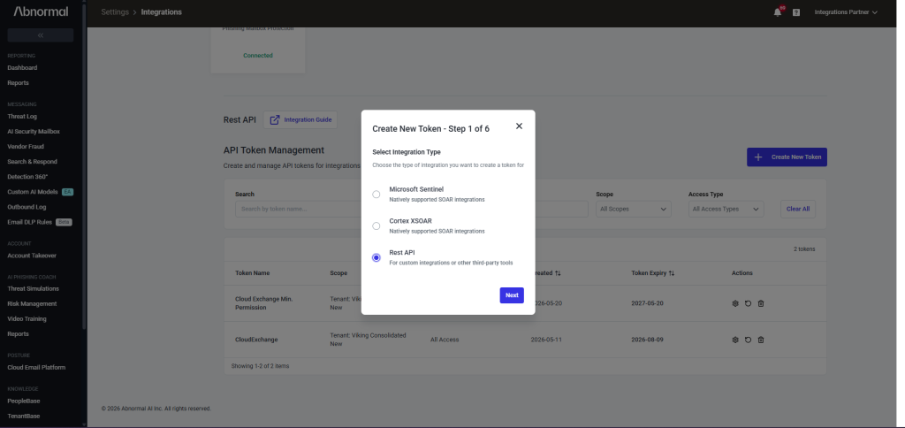Go to Threat Log

[x=22, y=116]
